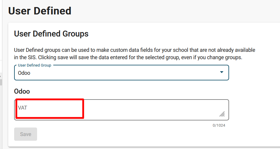Viewport: 280px width, 149px height.
Task: Click the description line starting 'in the SIS'
Action: click(x=128, y=57)
